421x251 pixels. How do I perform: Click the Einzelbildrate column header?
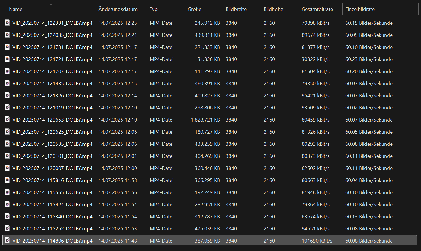click(360, 9)
